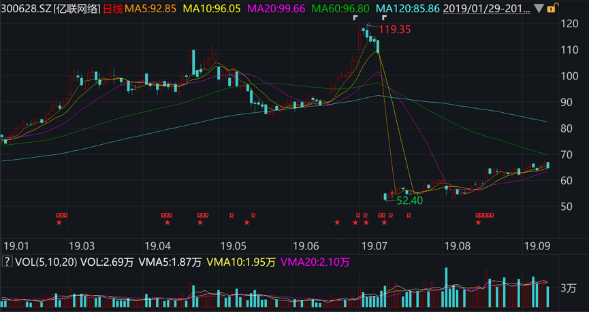Click the 119.35 high price marker

394,29
